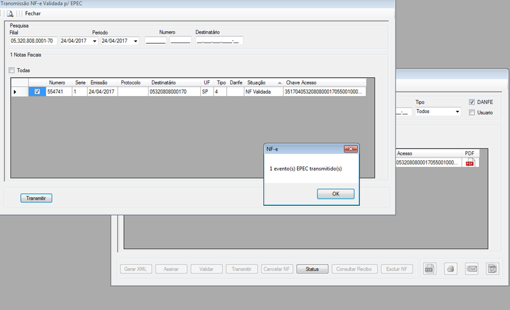Viewport: 510px width, 310px height.
Task: Click the Protocolo column header
Action: (133, 83)
